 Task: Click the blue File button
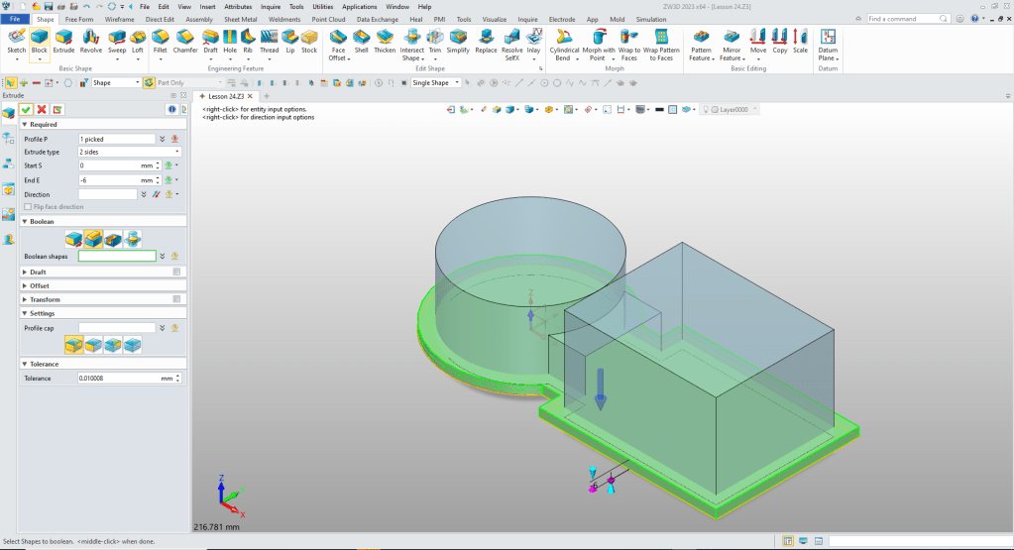[x=16, y=19]
